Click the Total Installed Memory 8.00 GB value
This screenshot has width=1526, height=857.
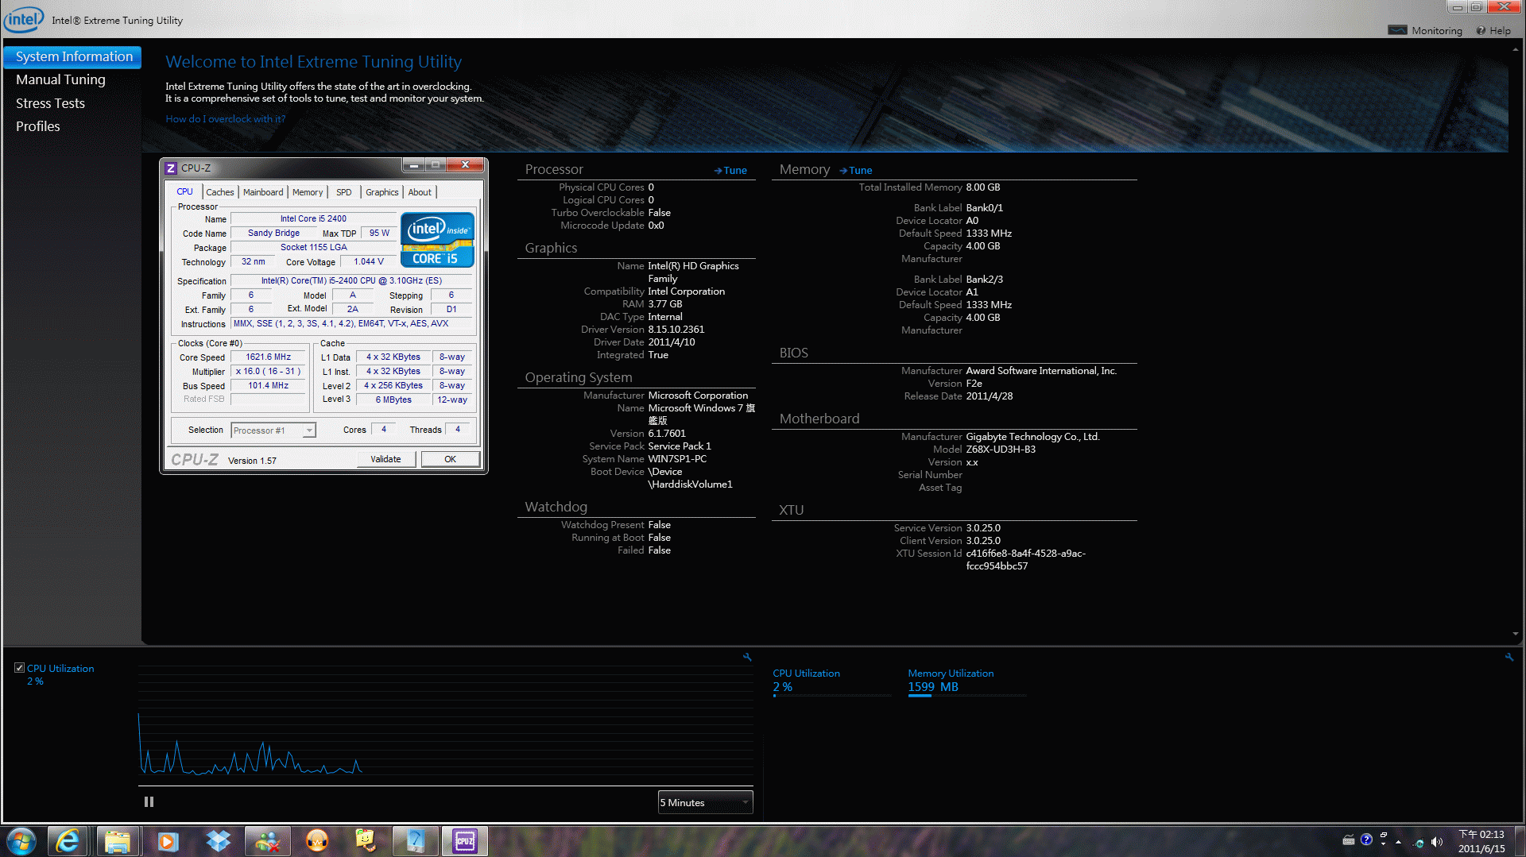(x=983, y=187)
